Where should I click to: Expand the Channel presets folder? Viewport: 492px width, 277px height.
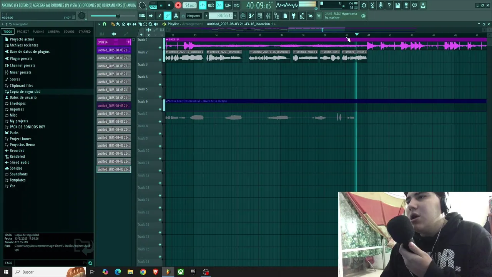click(22, 65)
